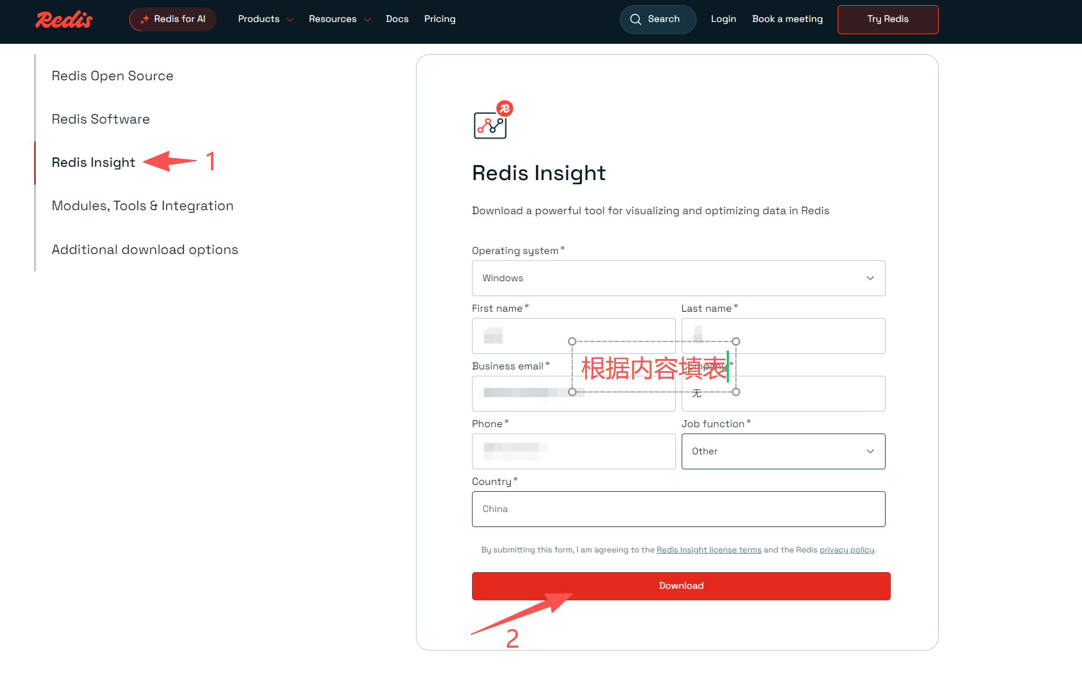The width and height of the screenshot is (1082, 680).
Task: Click the Redis Insight product icon
Action: pyautogui.click(x=493, y=119)
